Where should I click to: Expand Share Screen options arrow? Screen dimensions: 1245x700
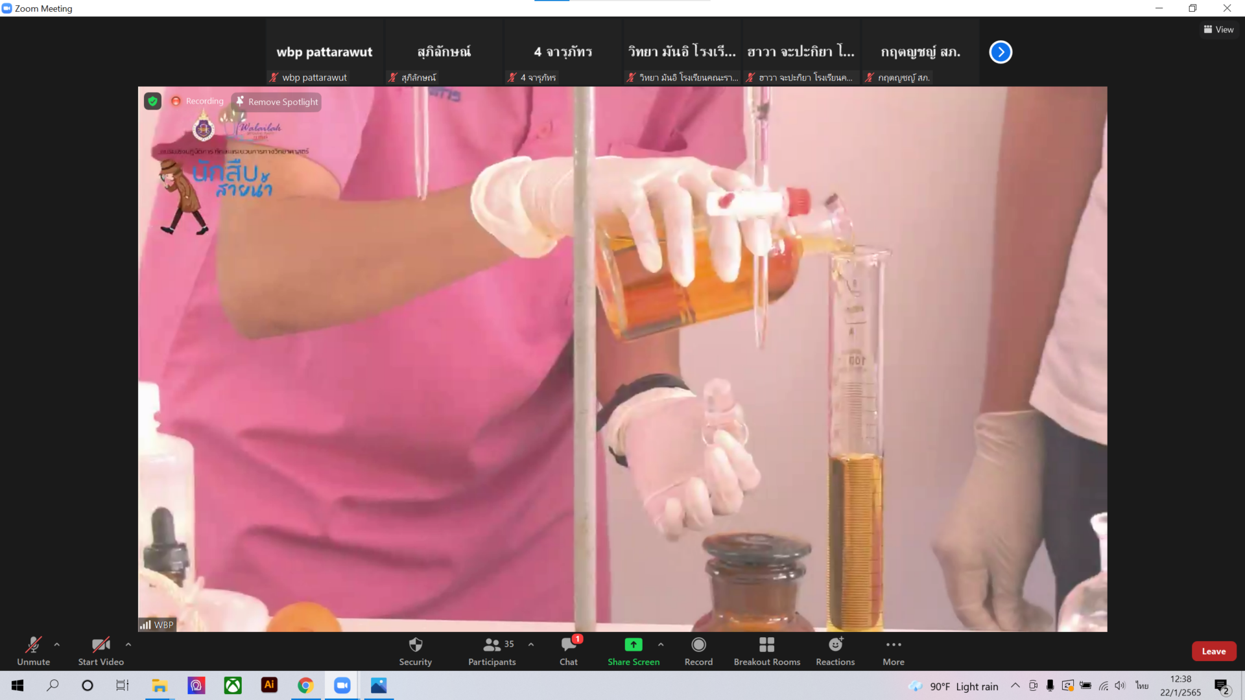(661, 645)
